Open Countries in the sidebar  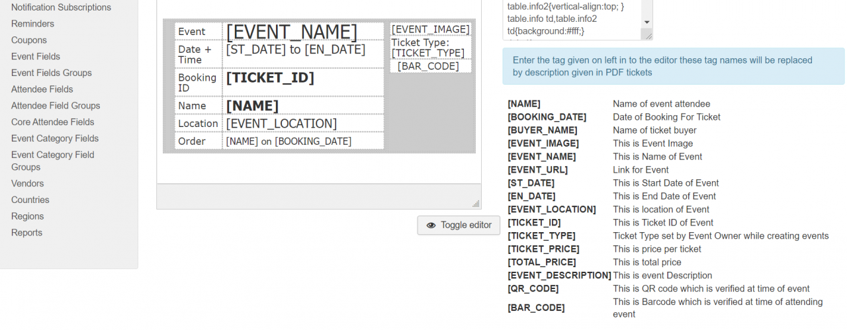pos(30,200)
